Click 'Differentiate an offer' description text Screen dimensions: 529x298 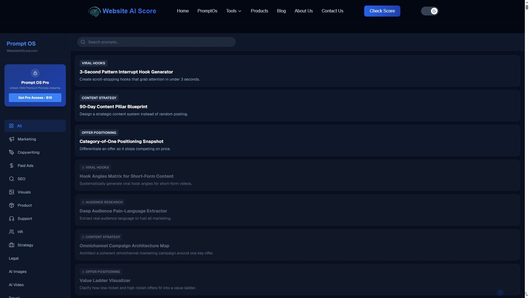click(125, 149)
